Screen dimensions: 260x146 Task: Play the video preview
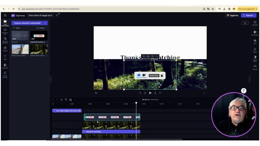pyautogui.click(x=150, y=93)
